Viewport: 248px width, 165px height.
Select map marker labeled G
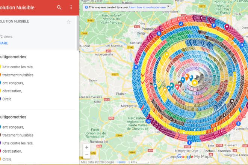148,121
